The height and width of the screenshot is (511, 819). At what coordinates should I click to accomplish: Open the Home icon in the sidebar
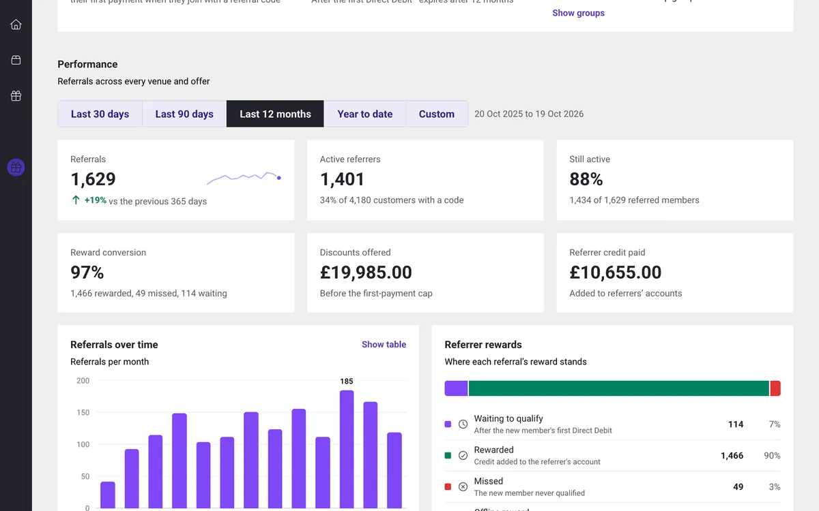[16, 25]
